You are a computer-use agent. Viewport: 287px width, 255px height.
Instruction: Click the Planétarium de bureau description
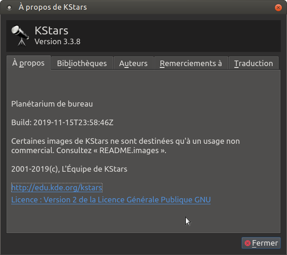click(52, 104)
